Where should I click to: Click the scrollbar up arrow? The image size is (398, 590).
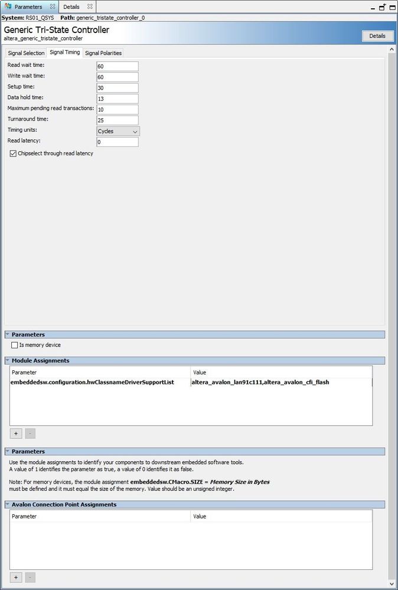[x=392, y=49]
